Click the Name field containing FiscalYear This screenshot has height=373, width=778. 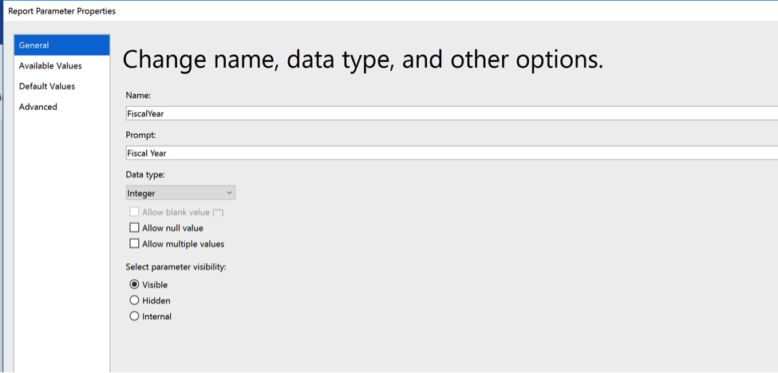point(452,113)
